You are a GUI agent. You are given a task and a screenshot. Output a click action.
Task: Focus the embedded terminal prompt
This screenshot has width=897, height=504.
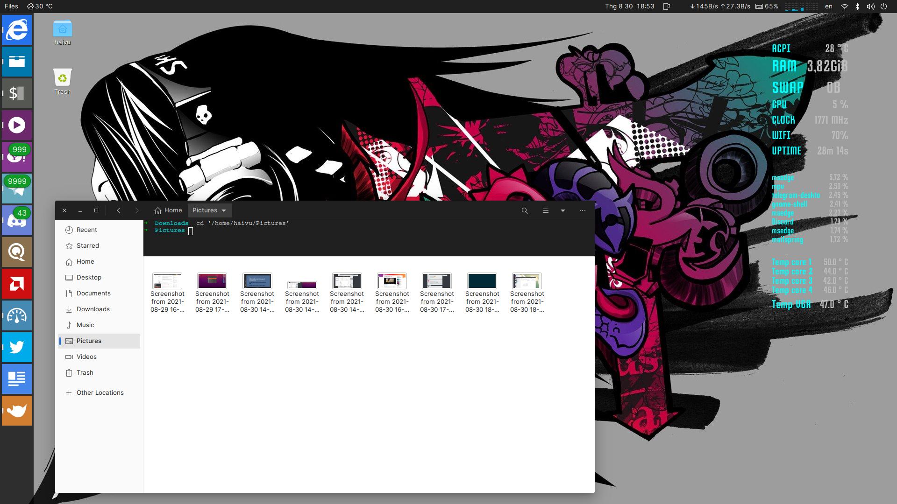pyautogui.click(x=369, y=238)
